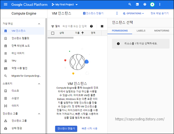The width and height of the screenshot is (174, 134).
Task: Collapse the 스토리지 section
Action: pos(39,84)
